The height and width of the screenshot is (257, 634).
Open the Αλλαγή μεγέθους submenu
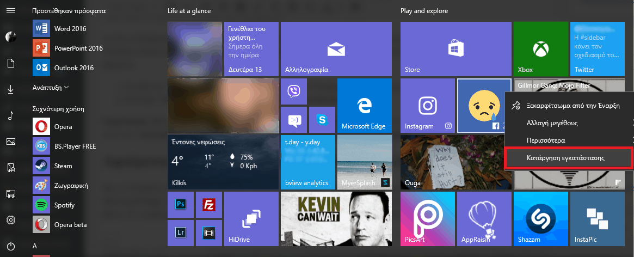[x=569, y=123]
